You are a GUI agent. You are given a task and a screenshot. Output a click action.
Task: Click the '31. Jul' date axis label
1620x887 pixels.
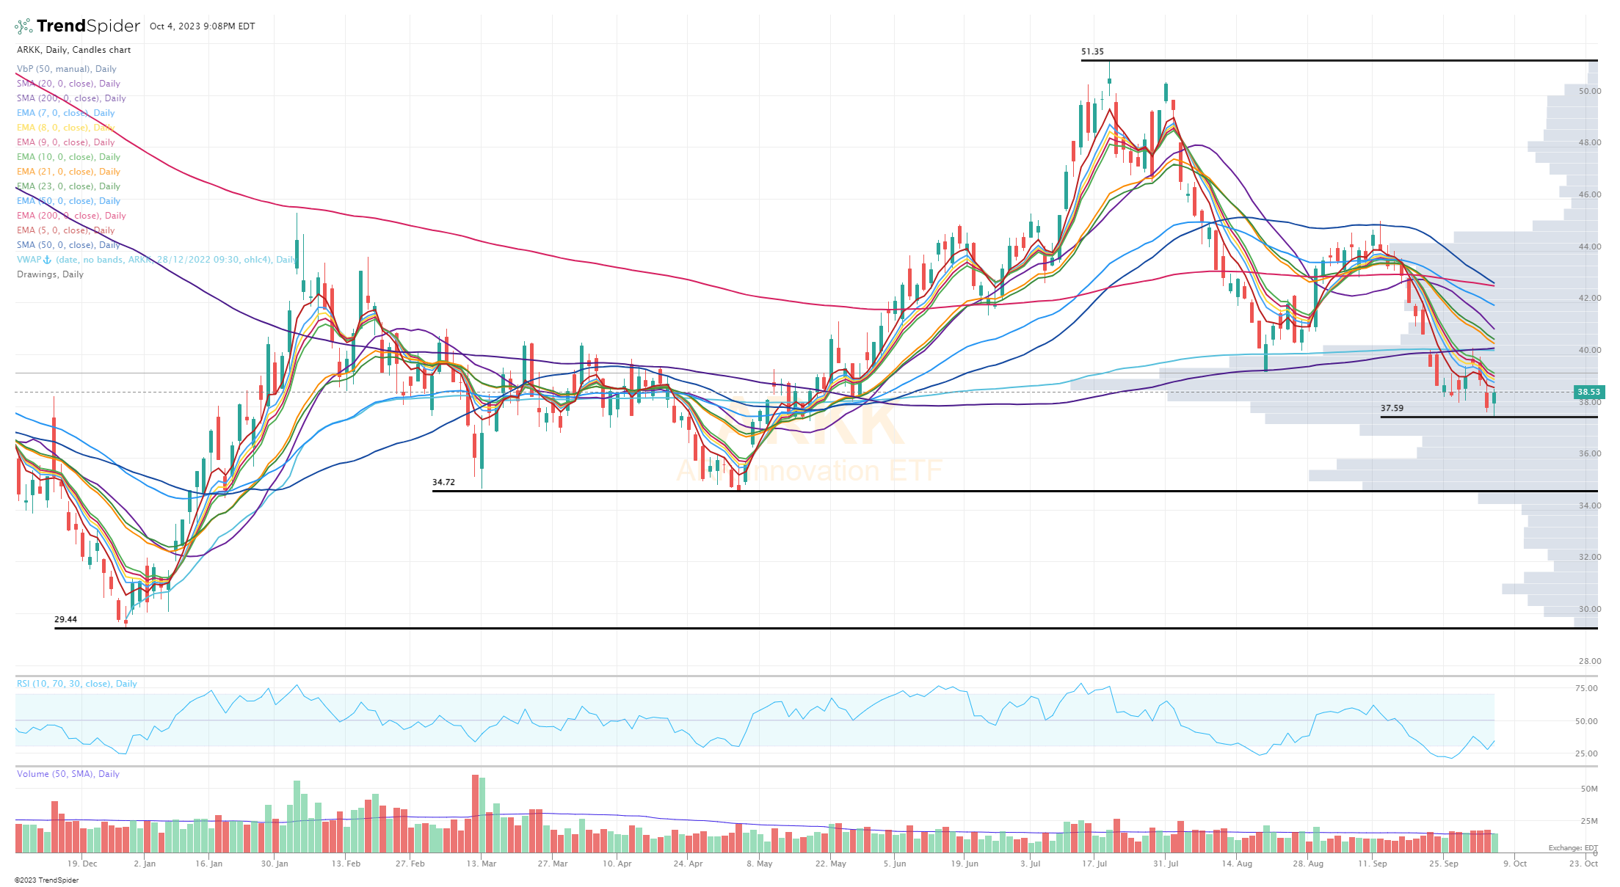point(1166,864)
